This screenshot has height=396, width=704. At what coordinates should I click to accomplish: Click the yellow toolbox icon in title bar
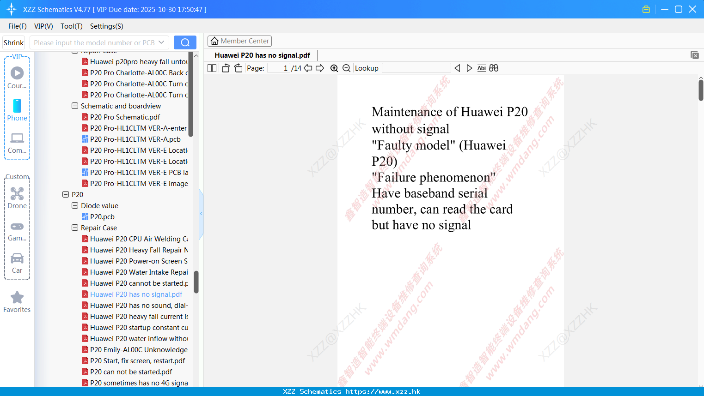click(646, 9)
